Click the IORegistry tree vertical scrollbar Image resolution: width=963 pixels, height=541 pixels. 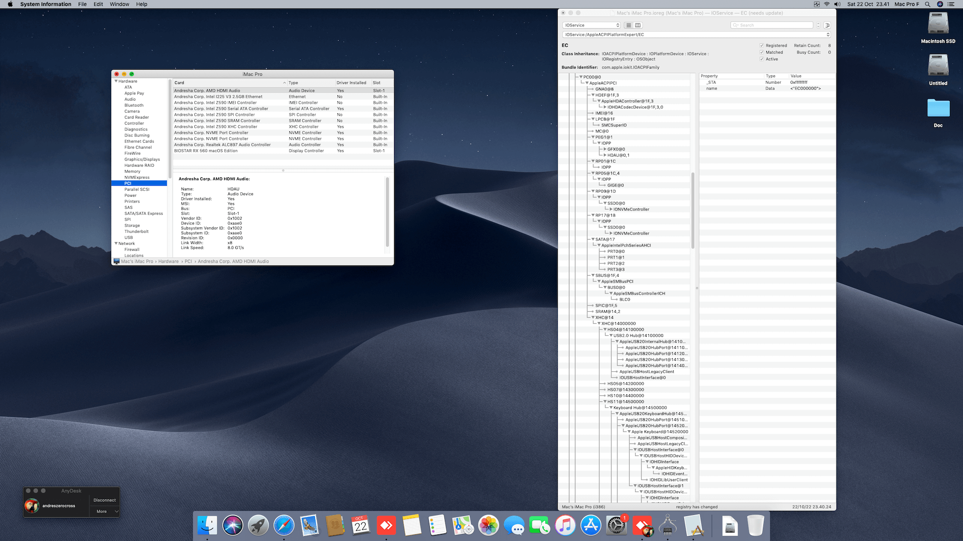693,210
